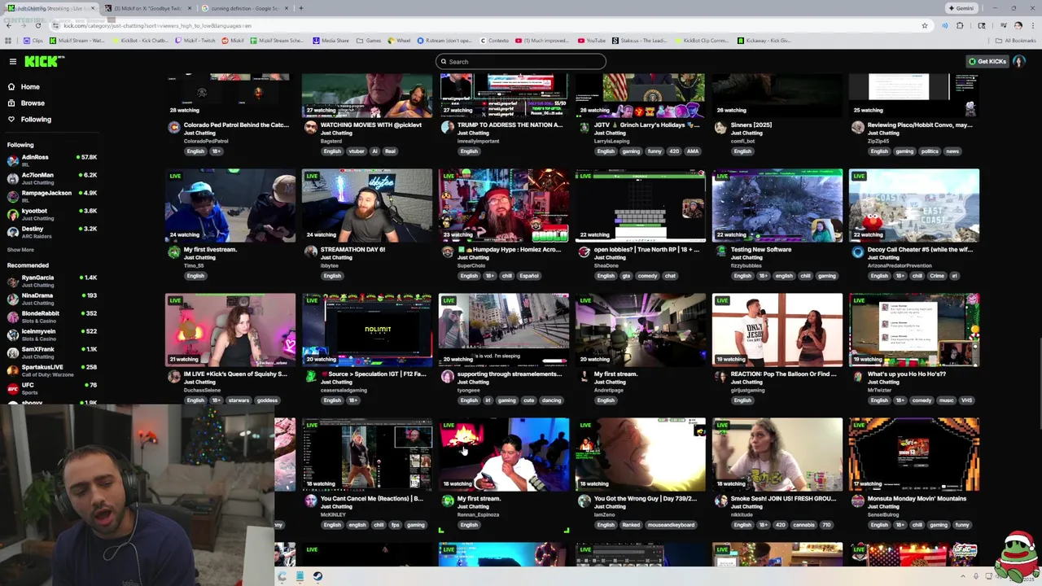Open the Kick sidebar hamburger menu
Screen dimensions: 1042x586
[12, 61]
